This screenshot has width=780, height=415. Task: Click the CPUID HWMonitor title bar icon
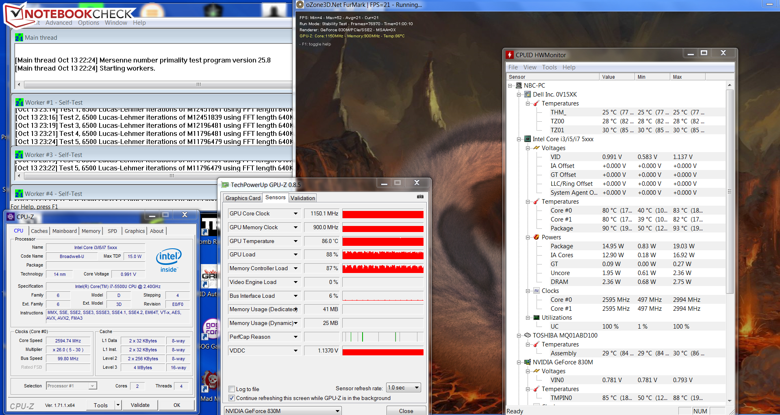(x=510, y=55)
